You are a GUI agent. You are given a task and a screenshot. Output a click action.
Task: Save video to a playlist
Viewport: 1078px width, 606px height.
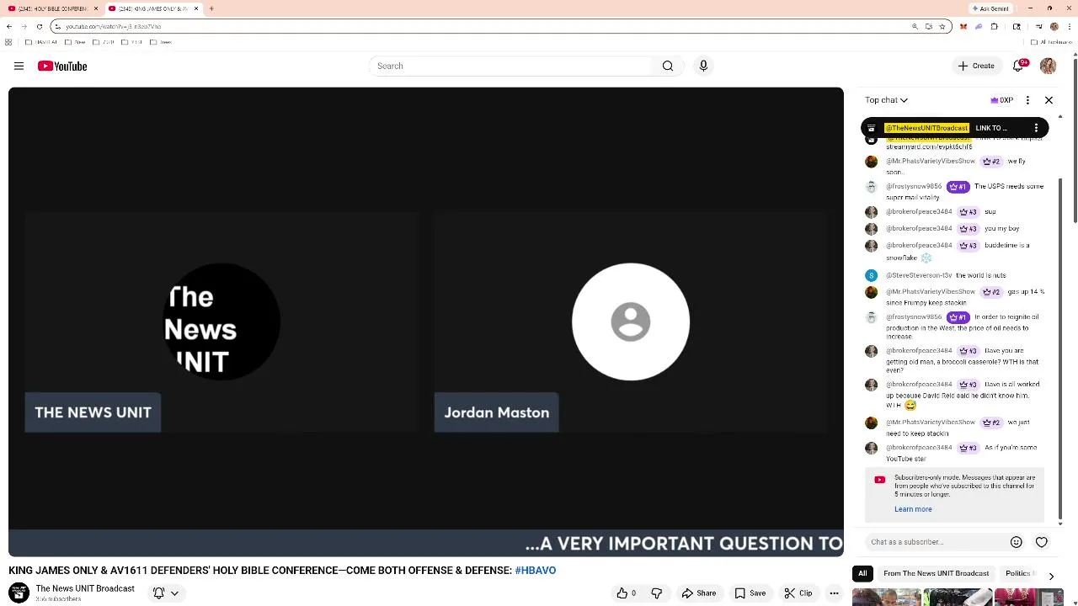[750, 593]
